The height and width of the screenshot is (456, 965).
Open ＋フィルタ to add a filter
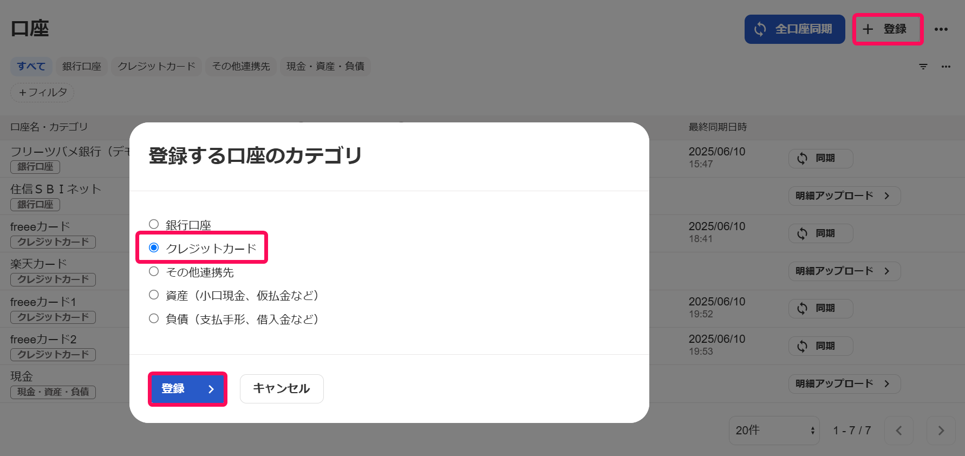[x=42, y=92]
